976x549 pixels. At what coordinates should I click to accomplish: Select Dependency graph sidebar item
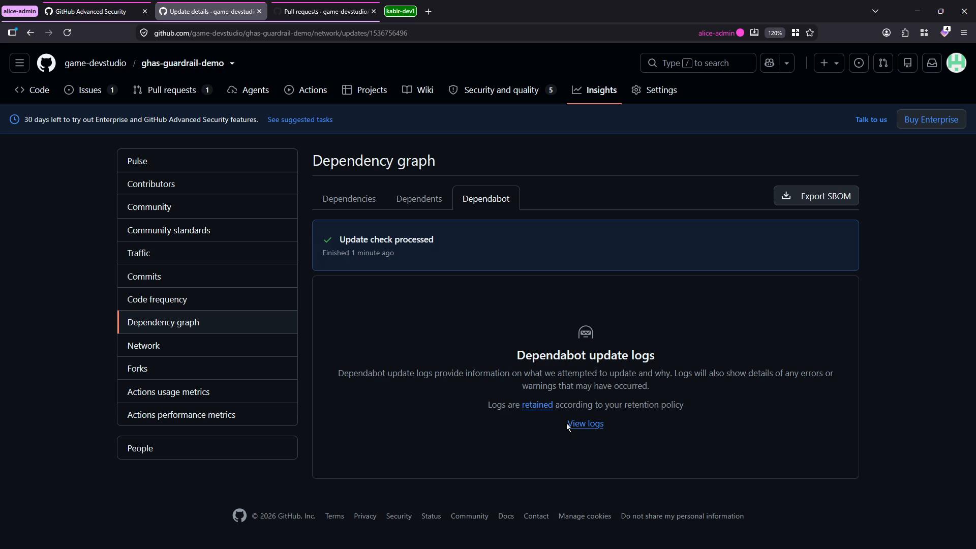pos(207,322)
